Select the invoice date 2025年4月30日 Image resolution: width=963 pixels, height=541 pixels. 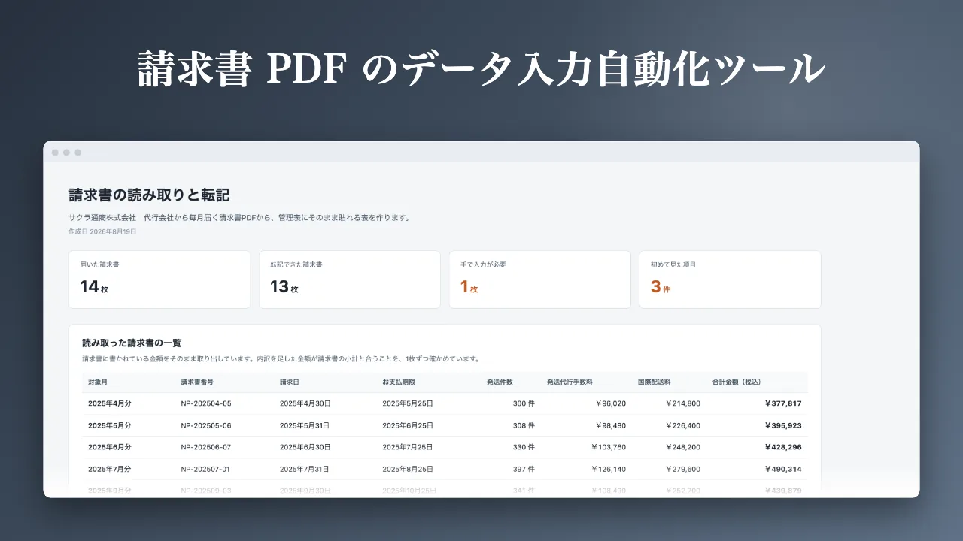(x=305, y=403)
